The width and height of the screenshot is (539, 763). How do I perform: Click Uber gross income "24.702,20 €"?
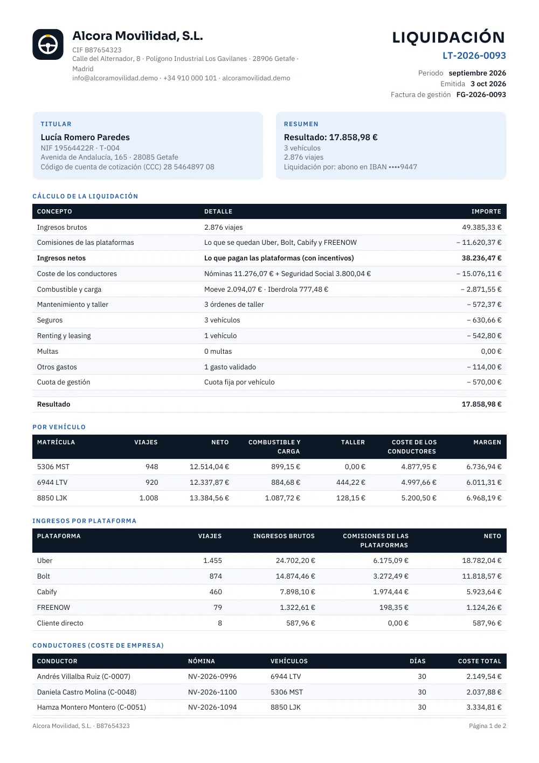[x=296, y=561]
